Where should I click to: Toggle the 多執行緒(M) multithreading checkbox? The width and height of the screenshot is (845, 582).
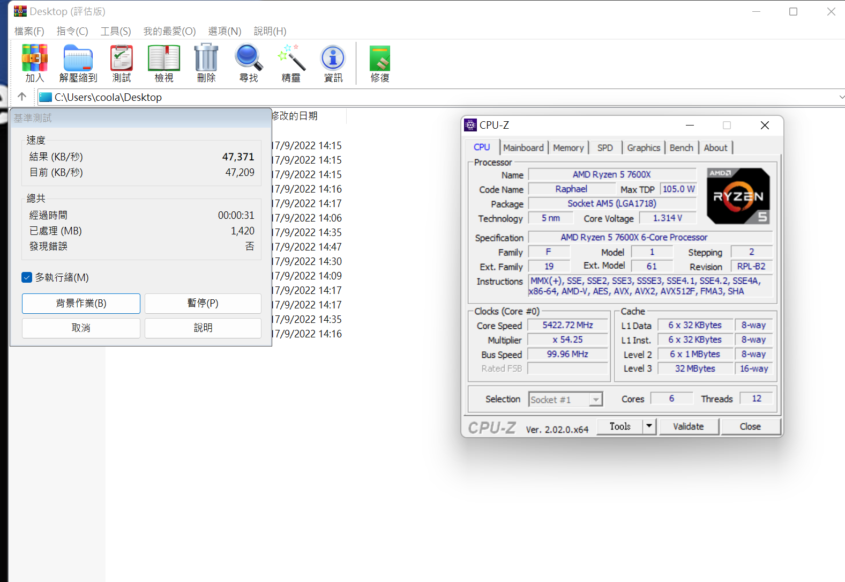[27, 277]
